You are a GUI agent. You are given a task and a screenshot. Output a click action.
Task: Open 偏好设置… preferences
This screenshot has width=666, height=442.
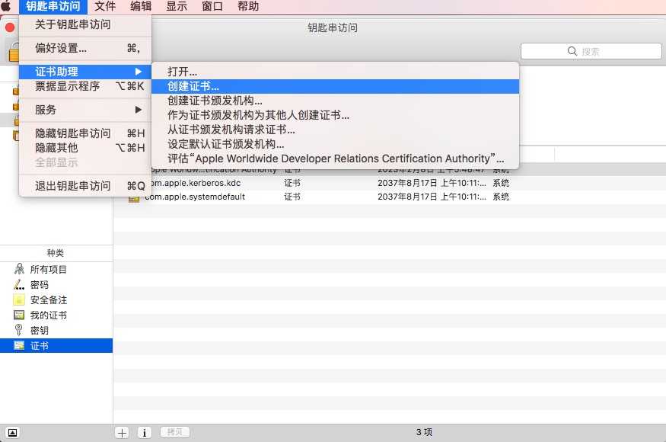click(x=85, y=48)
